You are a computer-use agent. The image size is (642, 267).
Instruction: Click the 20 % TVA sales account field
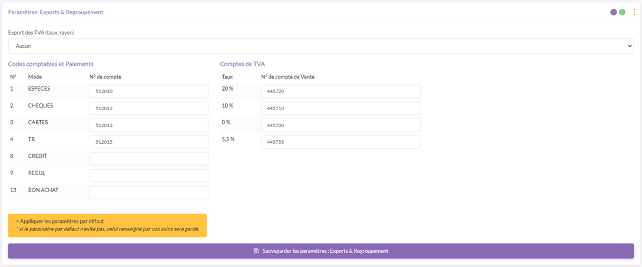click(x=340, y=91)
